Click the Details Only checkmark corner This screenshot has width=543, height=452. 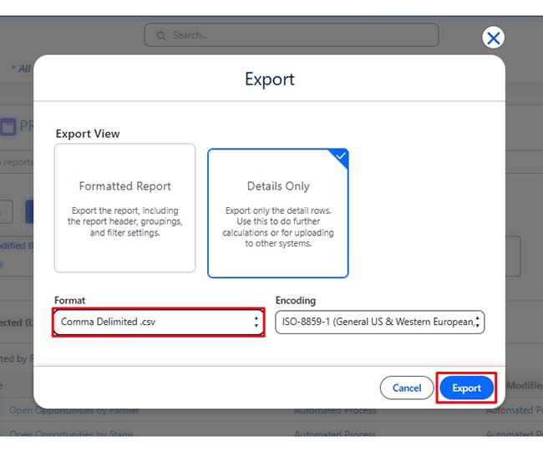click(x=340, y=156)
